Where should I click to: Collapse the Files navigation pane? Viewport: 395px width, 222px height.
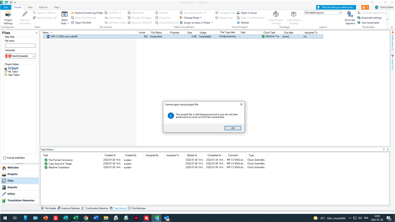click(x=36, y=33)
